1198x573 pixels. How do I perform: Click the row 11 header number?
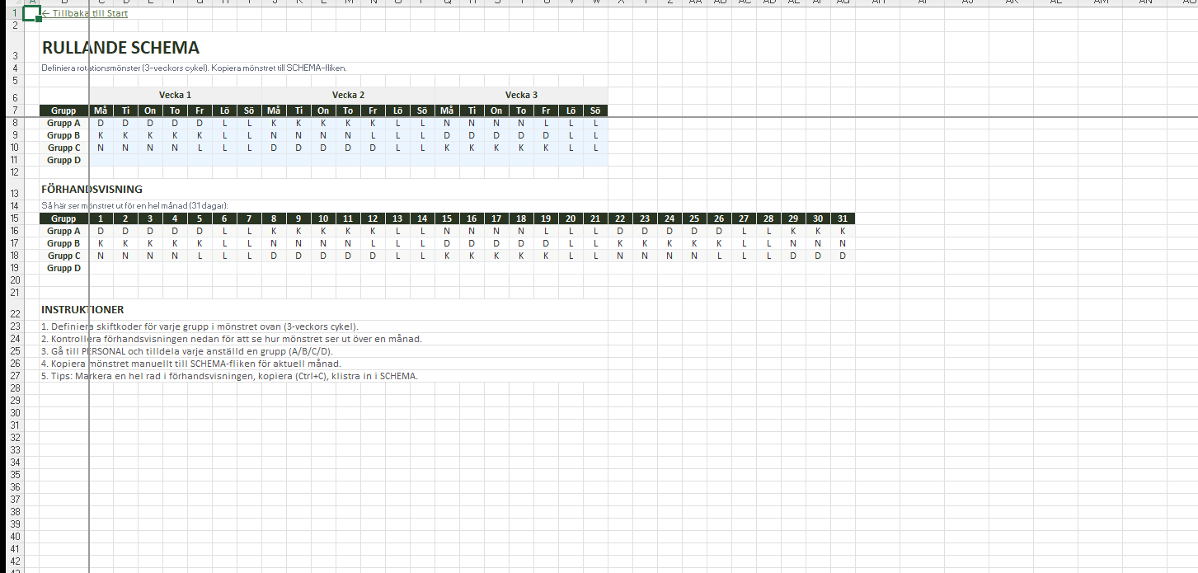[15, 160]
